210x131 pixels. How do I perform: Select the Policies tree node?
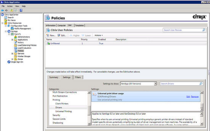[21, 51]
